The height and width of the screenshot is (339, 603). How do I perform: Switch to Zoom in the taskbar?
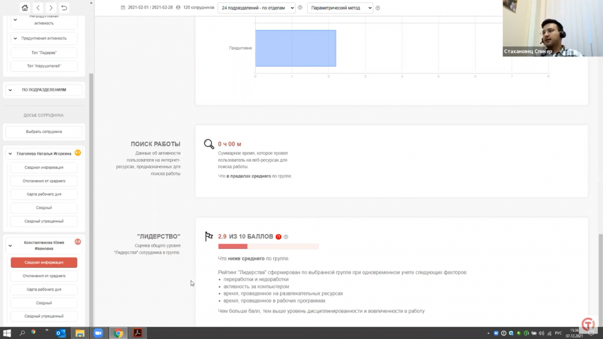98,333
